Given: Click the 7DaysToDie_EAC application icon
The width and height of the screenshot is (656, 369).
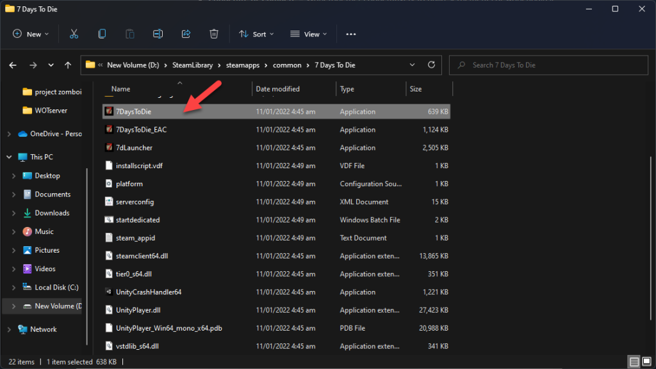Looking at the screenshot, I should (x=109, y=129).
